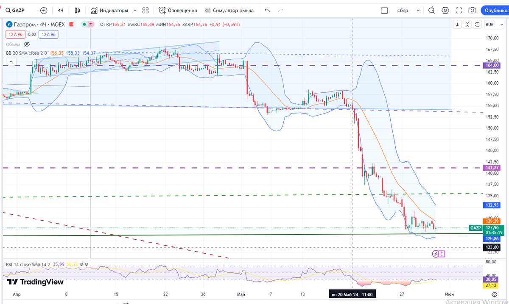
Task: Click the TradingView logo
Action: click(36, 282)
